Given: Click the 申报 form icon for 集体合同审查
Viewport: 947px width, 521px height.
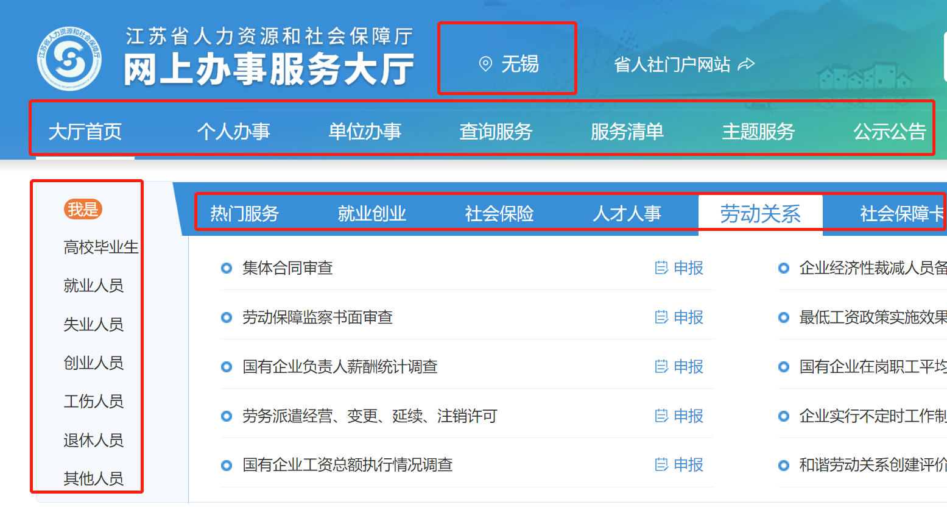Looking at the screenshot, I should point(661,268).
